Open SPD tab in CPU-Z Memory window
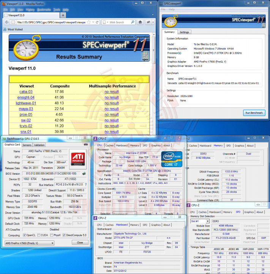This screenshot has width=270, height=274. click(228, 145)
